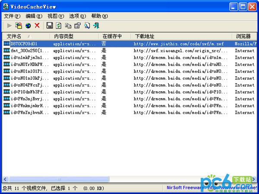Viewport: 259px width, 194px height.
Task: Select the id=nW01n101P1... file name
Action: point(30,71)
